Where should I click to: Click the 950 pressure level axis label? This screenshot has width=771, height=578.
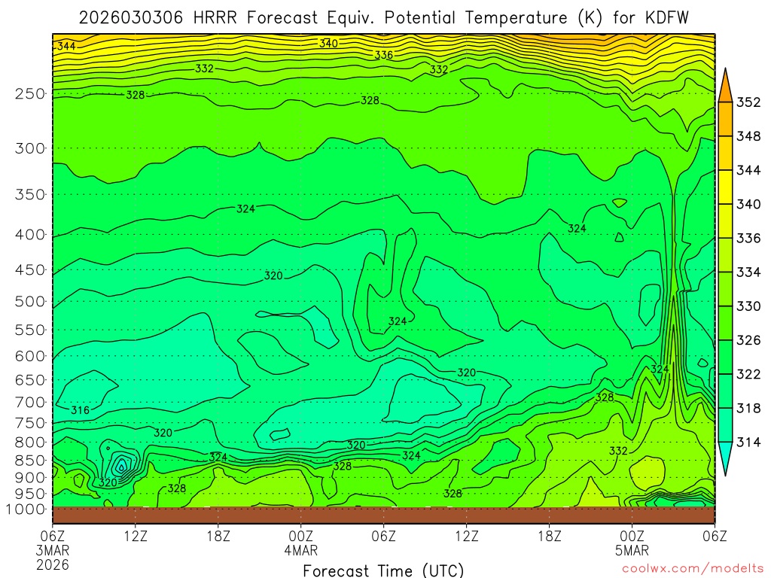click(30, 494)
